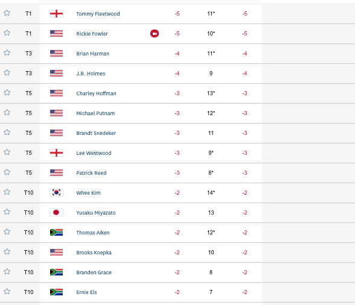Image resolution: width=355 pixels, height=305 pixels.
Task: Open the Brooks Koepka player link
Action: pos(94,253)
